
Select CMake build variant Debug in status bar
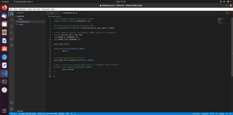pos(27,114)
